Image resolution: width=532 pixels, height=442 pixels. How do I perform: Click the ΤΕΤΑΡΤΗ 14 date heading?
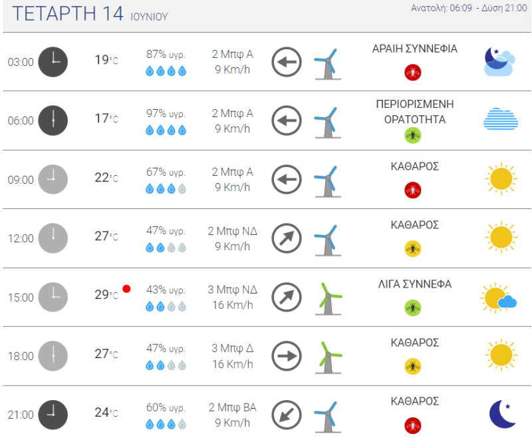coord(68,13)
